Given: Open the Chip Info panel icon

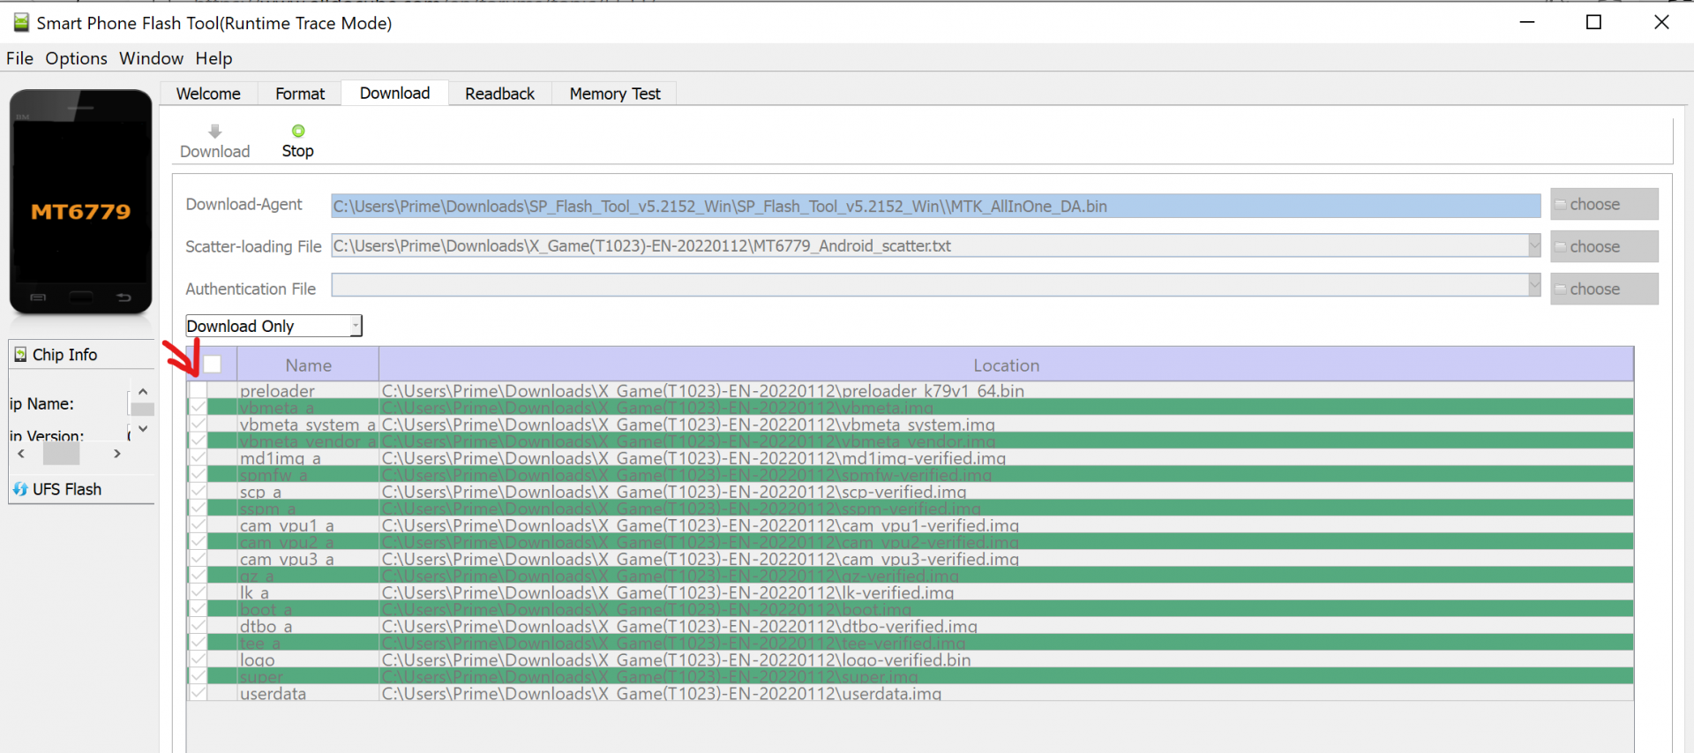Looking at the screenshot, I should coord(20,355).
